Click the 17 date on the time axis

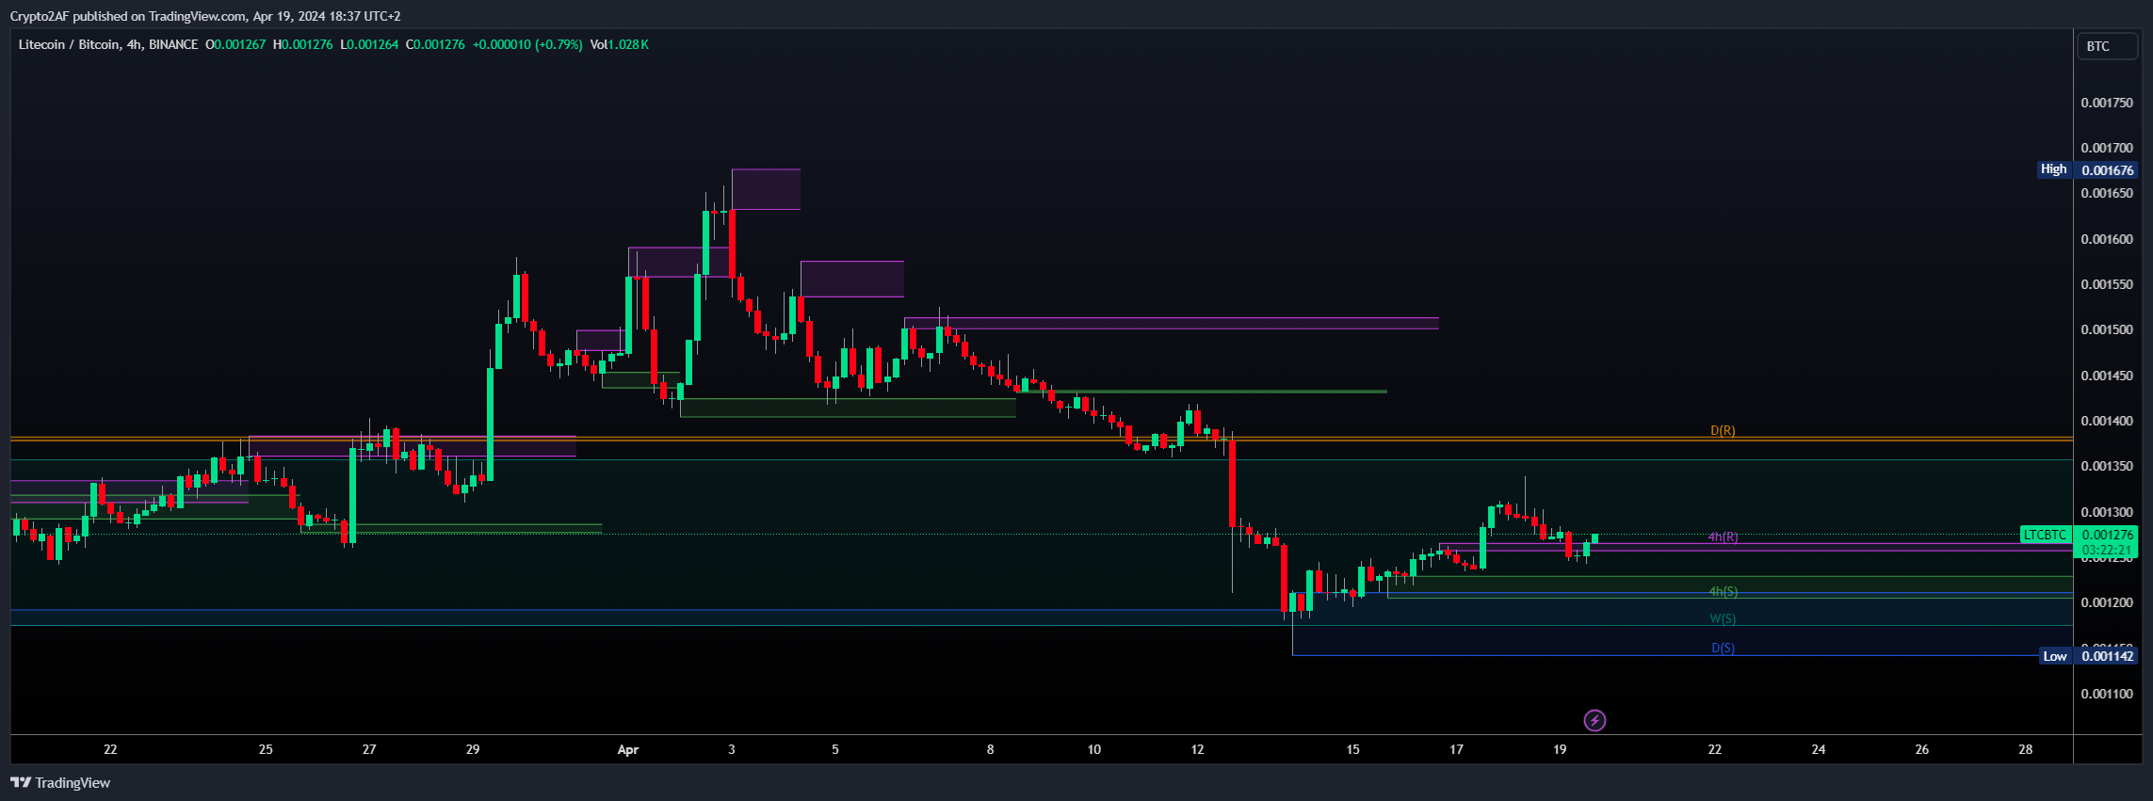pyautogui.click(x=1457, y=750)
